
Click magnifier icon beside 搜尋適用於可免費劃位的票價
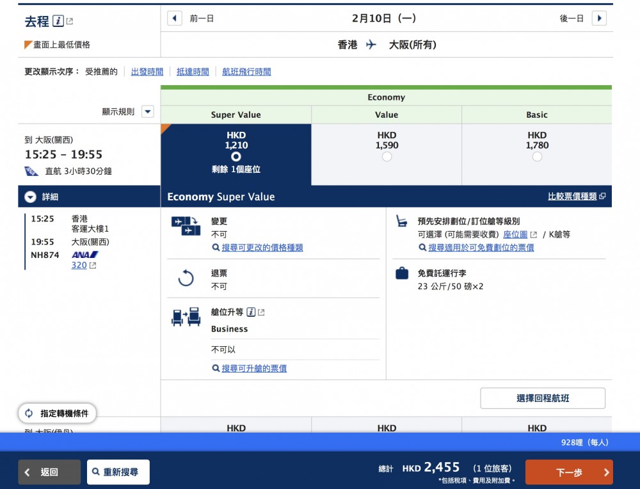point(422,247)
